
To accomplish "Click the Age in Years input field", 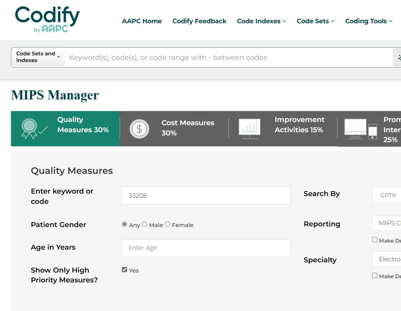I will pyautogui.click(x=206, y=248).
